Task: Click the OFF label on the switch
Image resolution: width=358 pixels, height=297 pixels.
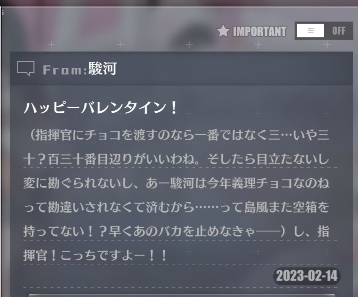Action: coord(339,31)
